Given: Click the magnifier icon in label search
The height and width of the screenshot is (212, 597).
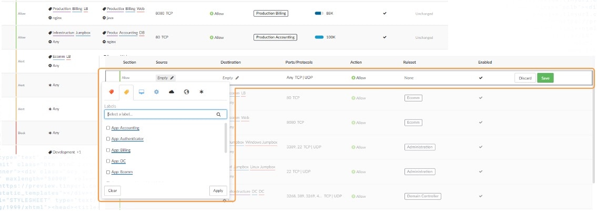Looking at the screenshot, I should click(x=219, y=114).
